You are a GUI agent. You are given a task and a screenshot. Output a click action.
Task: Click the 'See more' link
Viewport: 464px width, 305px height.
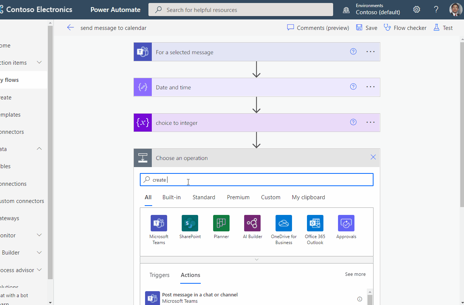tap(355, 274)
